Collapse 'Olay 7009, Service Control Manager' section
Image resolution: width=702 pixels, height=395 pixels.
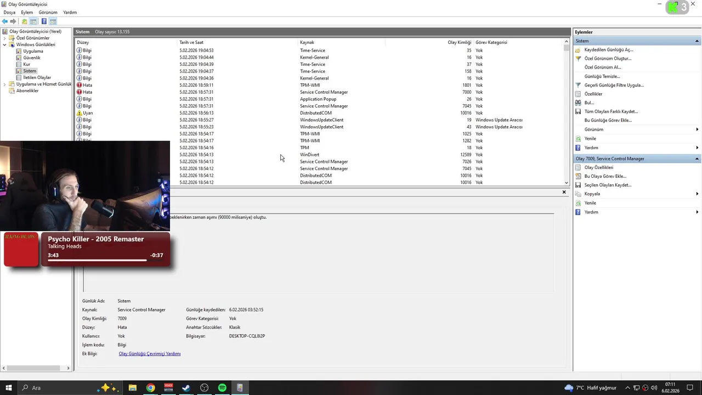(x=637, y=159)
